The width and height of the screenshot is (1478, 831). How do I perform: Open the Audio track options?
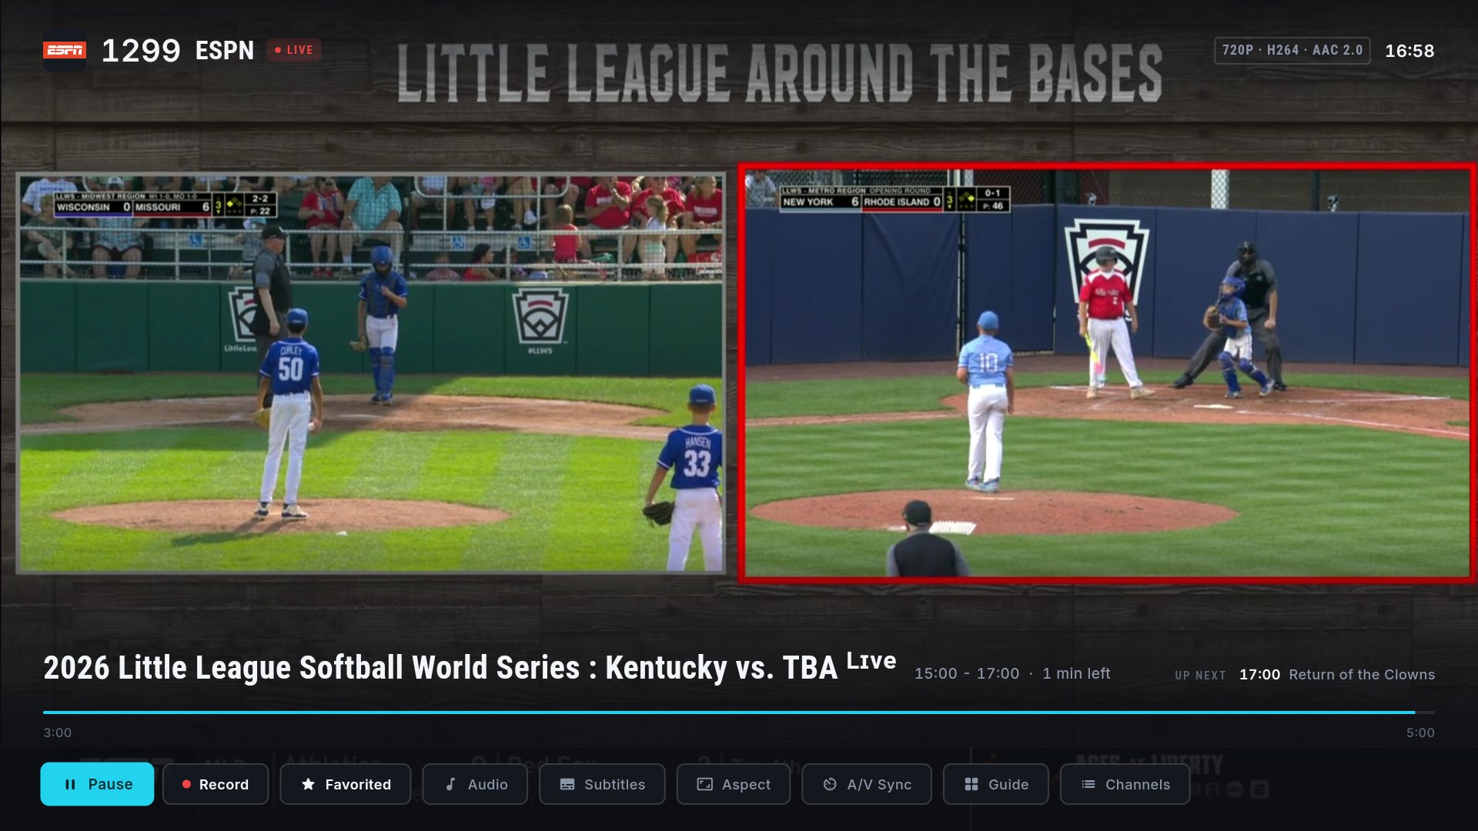(475, 784)
